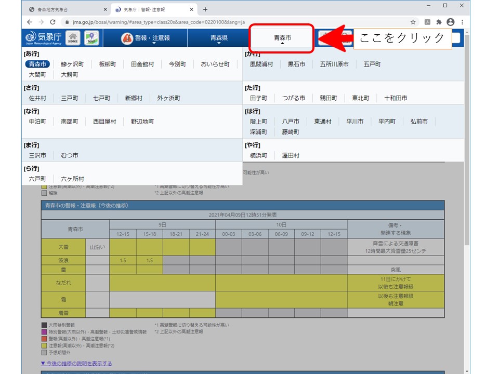
Task: Pick 新郷村
Action: coord(134,98)
